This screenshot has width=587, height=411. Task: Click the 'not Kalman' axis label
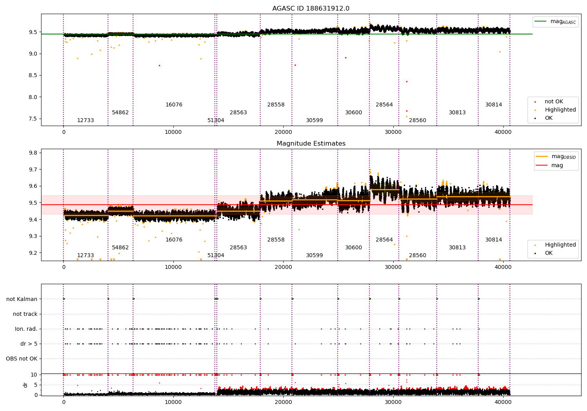pos(22,299)
